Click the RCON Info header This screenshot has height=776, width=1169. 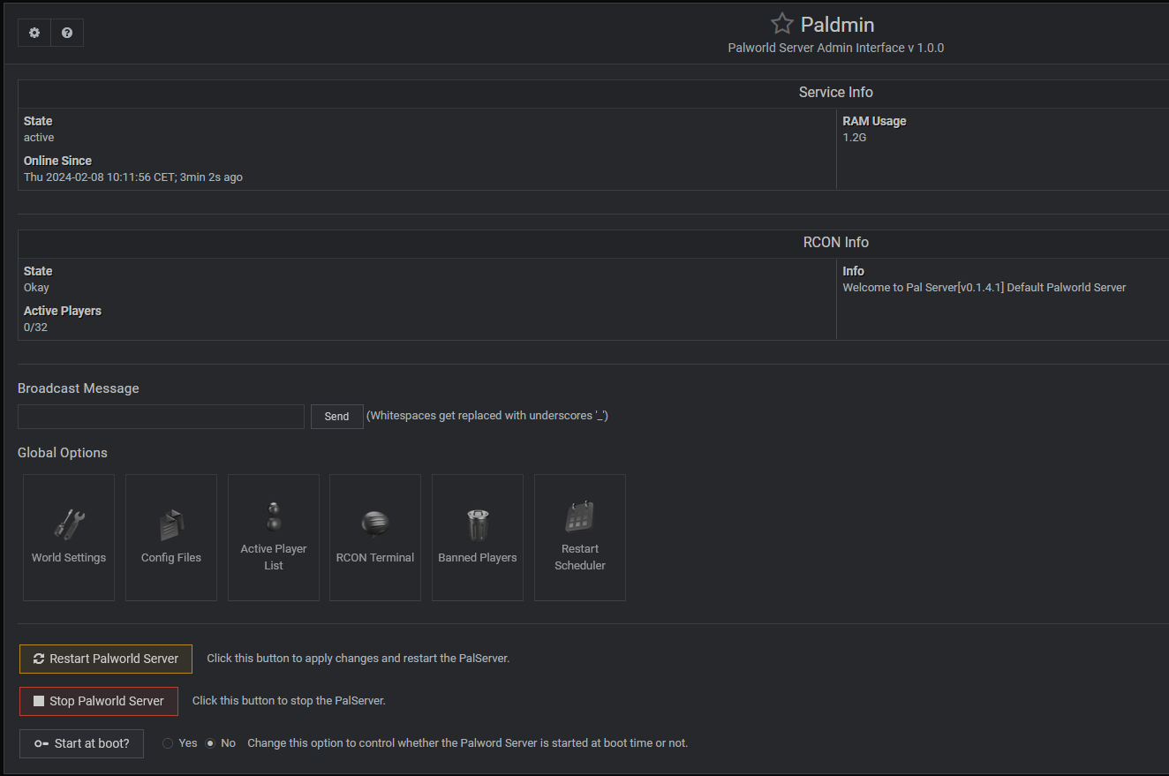point(836,243)
